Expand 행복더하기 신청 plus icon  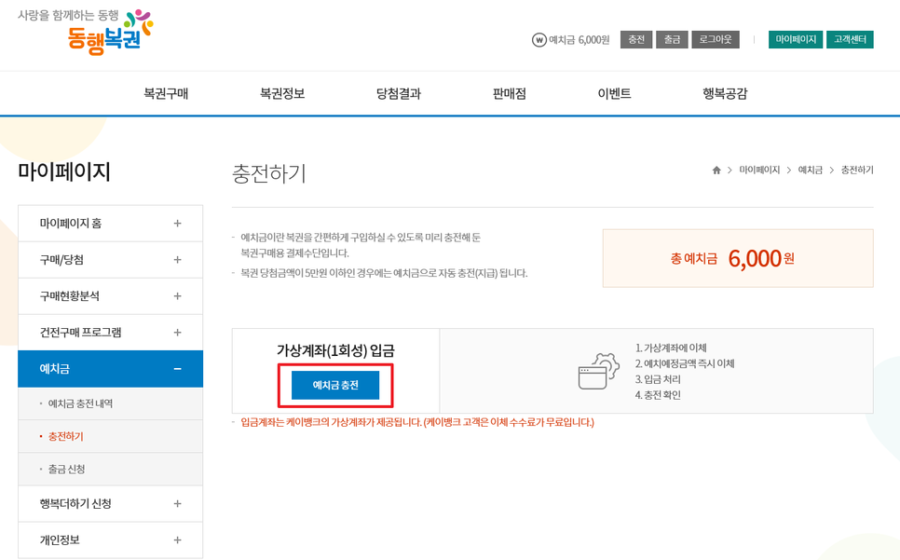point(177,504)
